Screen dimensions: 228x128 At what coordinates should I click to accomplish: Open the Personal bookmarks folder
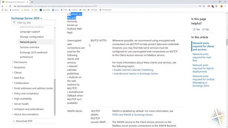(25, 10)
